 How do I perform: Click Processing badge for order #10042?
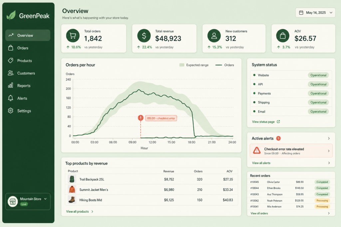[322, 200]
